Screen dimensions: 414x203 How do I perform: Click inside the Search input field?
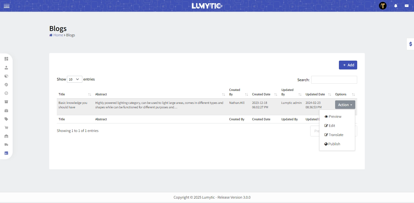334,80
